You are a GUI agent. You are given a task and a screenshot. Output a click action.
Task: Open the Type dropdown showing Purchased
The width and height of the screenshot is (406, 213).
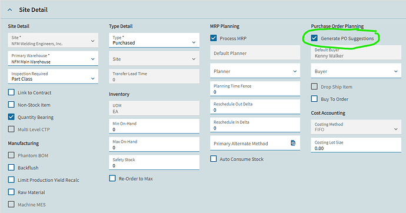coord(154,40)
